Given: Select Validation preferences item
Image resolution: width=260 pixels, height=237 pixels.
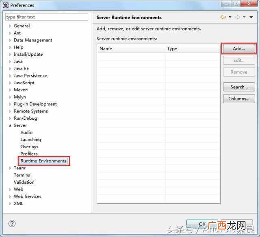Looking at the screenshot, I should pos(24,182).
